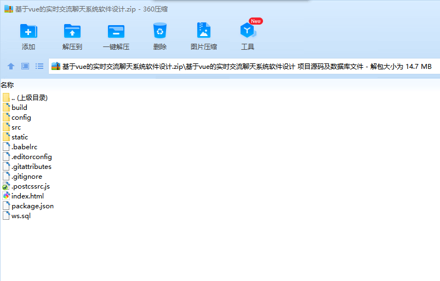
Task: Select the '.gitignore' file name
Action: pyautogui.click(x=27, y=177)
